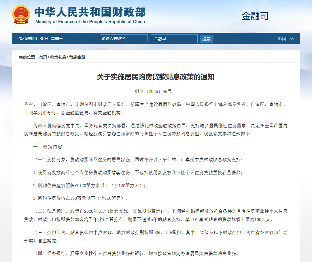Click the 金融司 department heading
312x262 pixels.
coord(255,16)
